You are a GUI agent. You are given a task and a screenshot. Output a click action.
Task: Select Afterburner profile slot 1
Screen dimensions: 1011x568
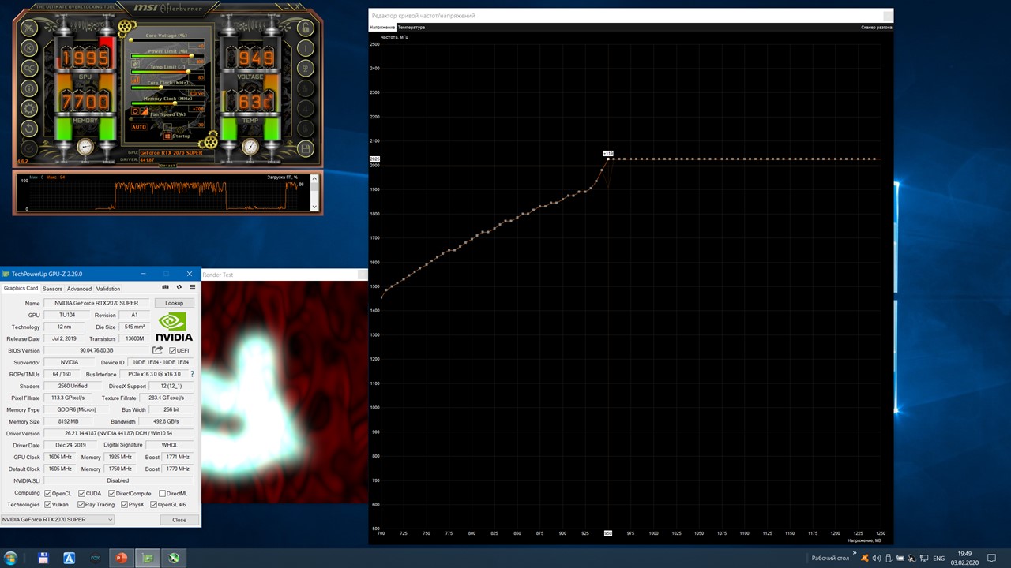tap(306, 48)
